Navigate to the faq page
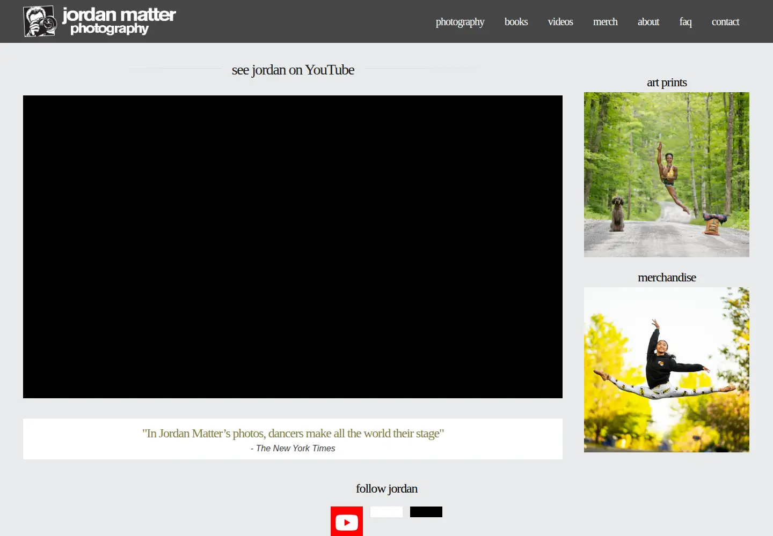The width and height of the screenshot is (773, 536). [x=686, y=22]
